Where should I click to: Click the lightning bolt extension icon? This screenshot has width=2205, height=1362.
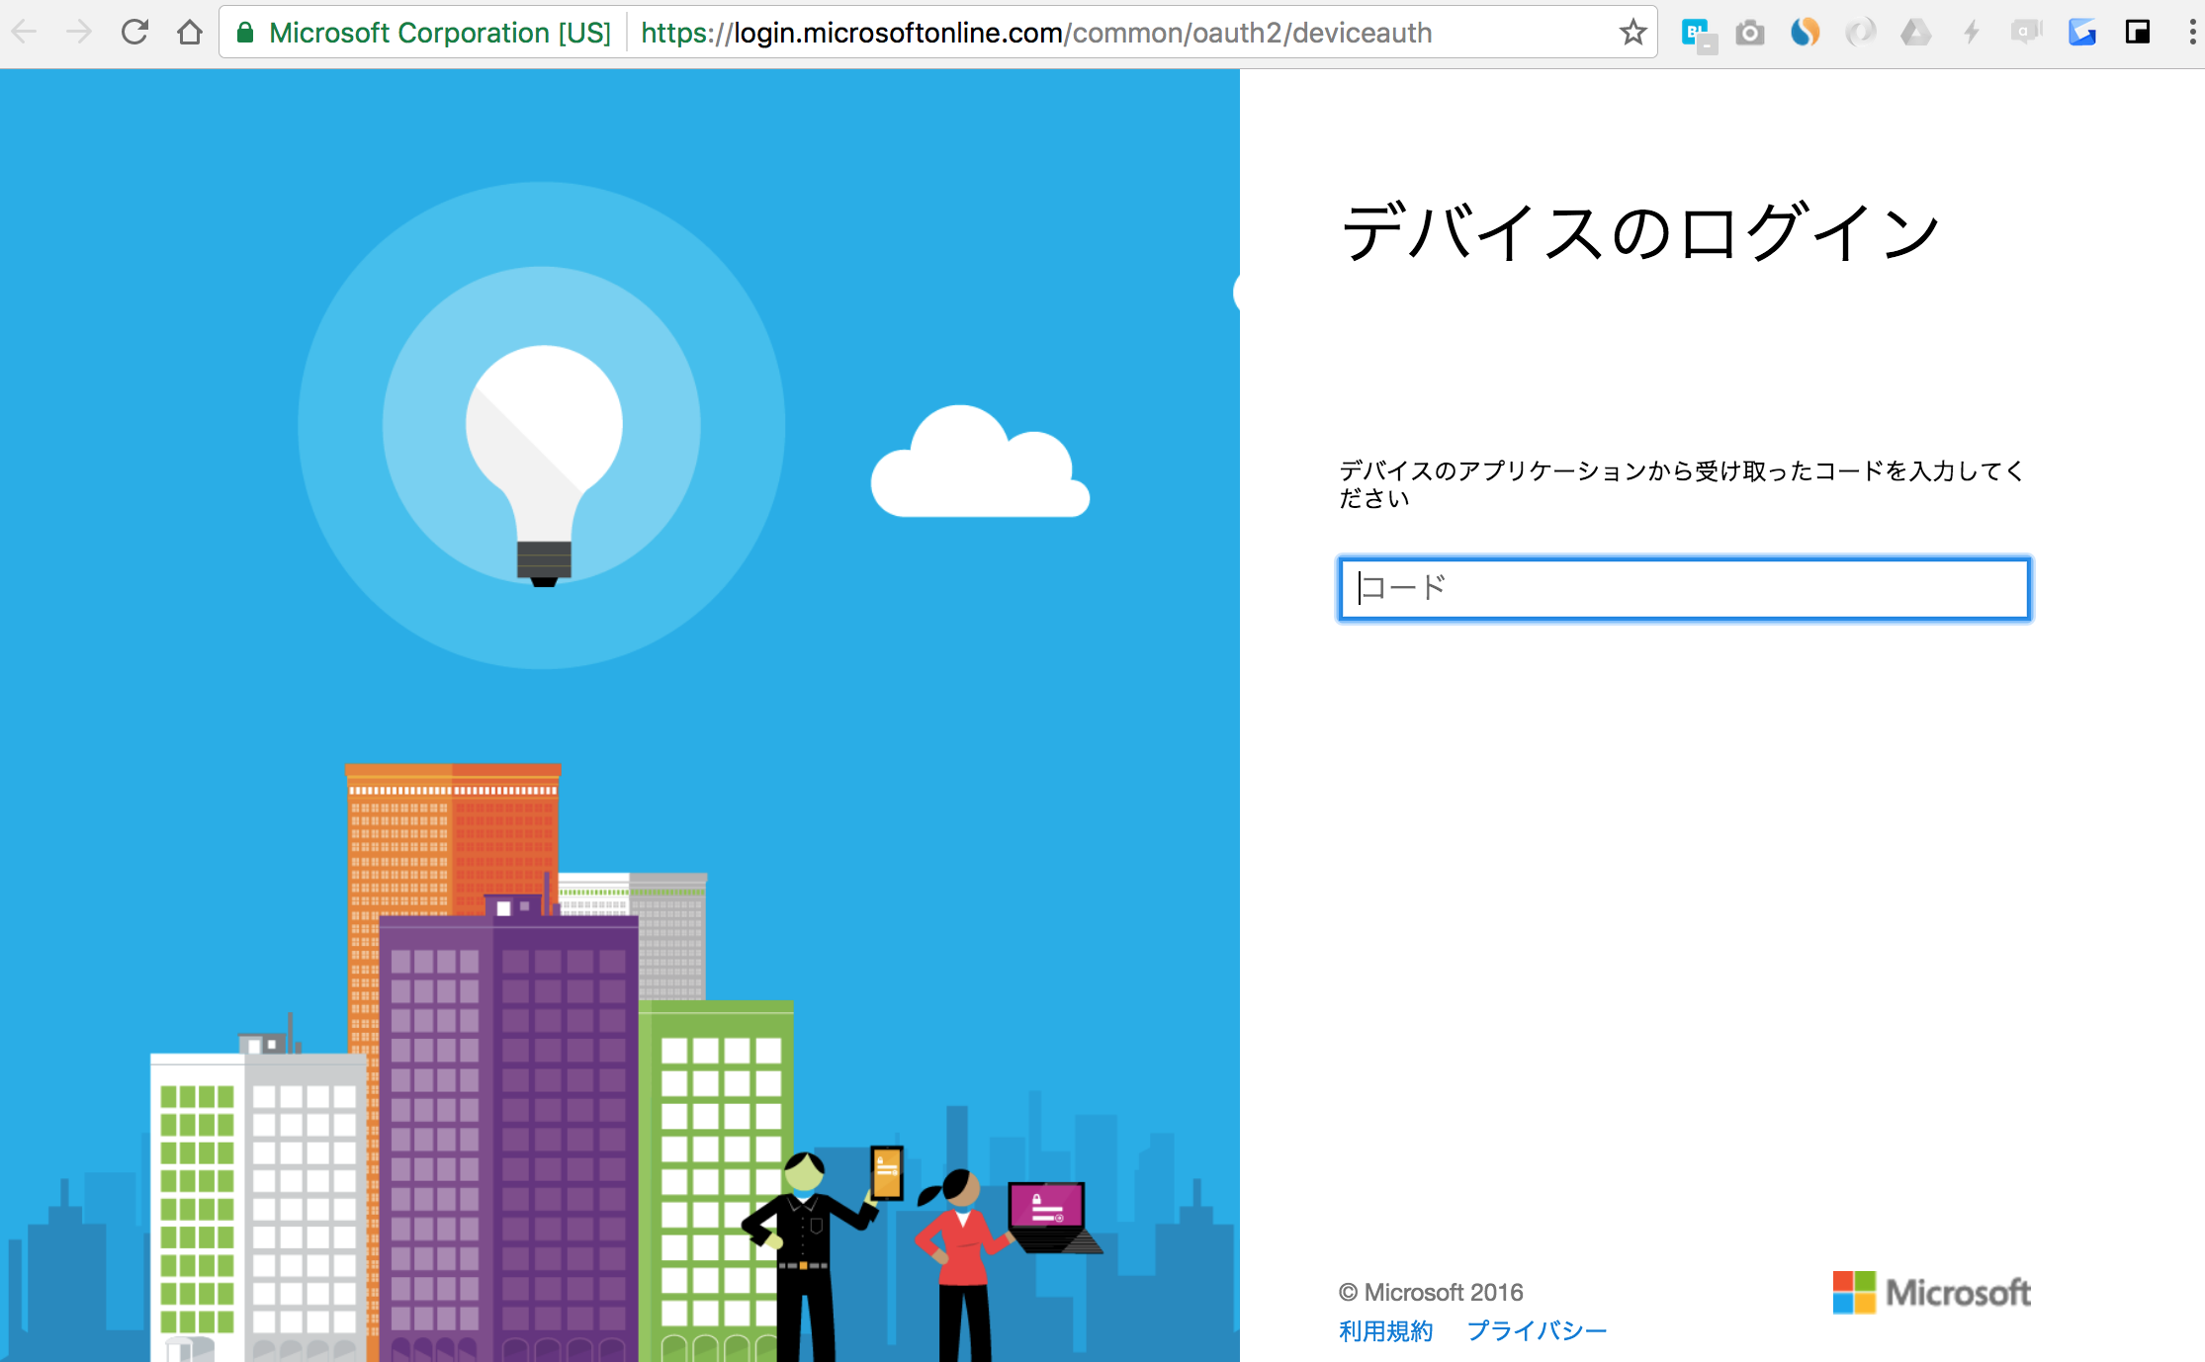point(1972,32)
